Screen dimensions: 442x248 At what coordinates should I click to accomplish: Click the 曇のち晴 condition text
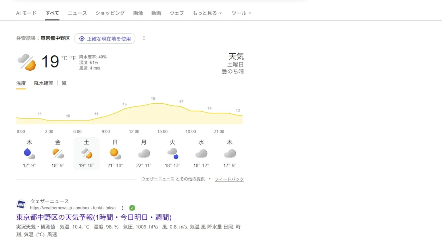pos(233,71)
